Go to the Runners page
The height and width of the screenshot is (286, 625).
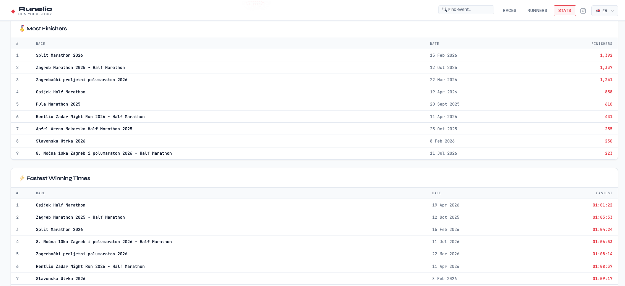[x=537, y=11]
